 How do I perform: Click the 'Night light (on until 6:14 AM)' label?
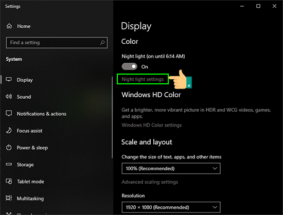[153, 56]
